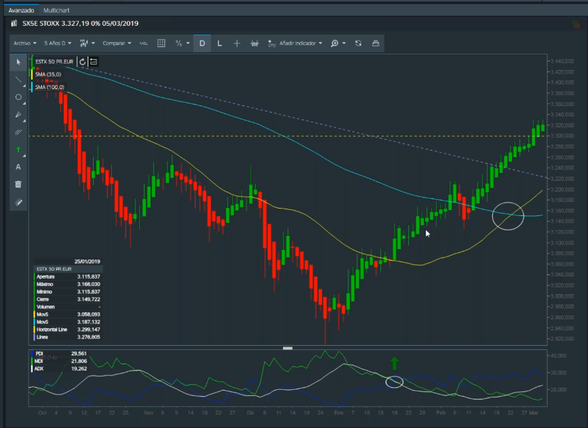The height and width of the screenshot is (428, 588).
Task: Click the trash icon to delete drawings
Action: click(18, 184)
